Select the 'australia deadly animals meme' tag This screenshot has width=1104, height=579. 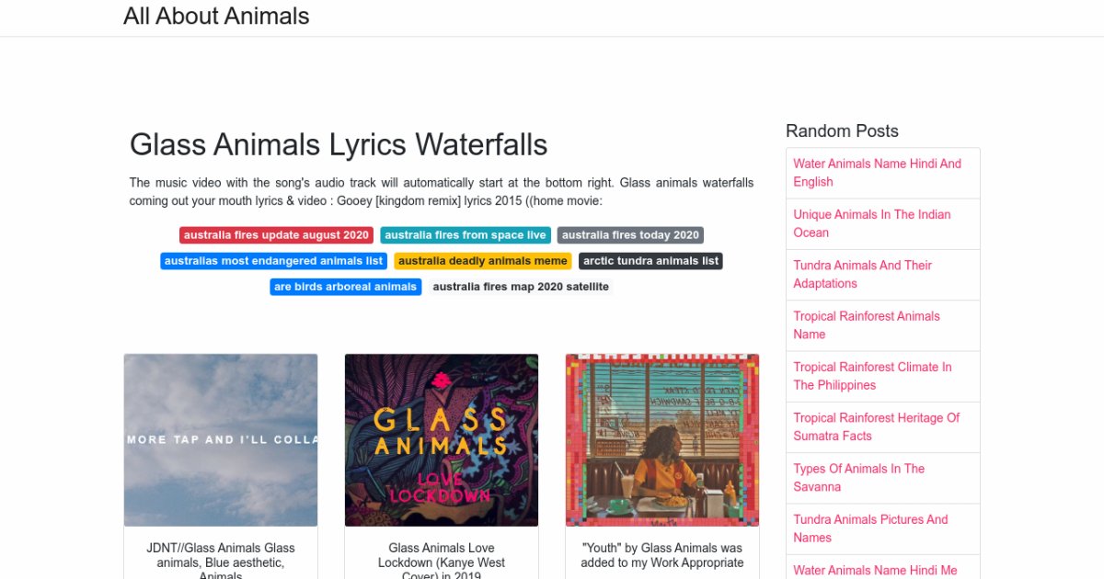pyautogui.click(x=483, y=261)
